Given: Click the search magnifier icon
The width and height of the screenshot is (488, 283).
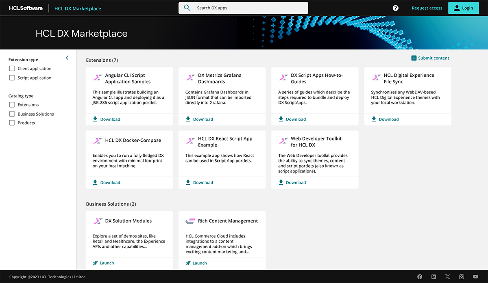Looking at the screenshot, I should pos(187,8).
